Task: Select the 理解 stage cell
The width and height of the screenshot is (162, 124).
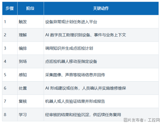Action: (31, 35)
